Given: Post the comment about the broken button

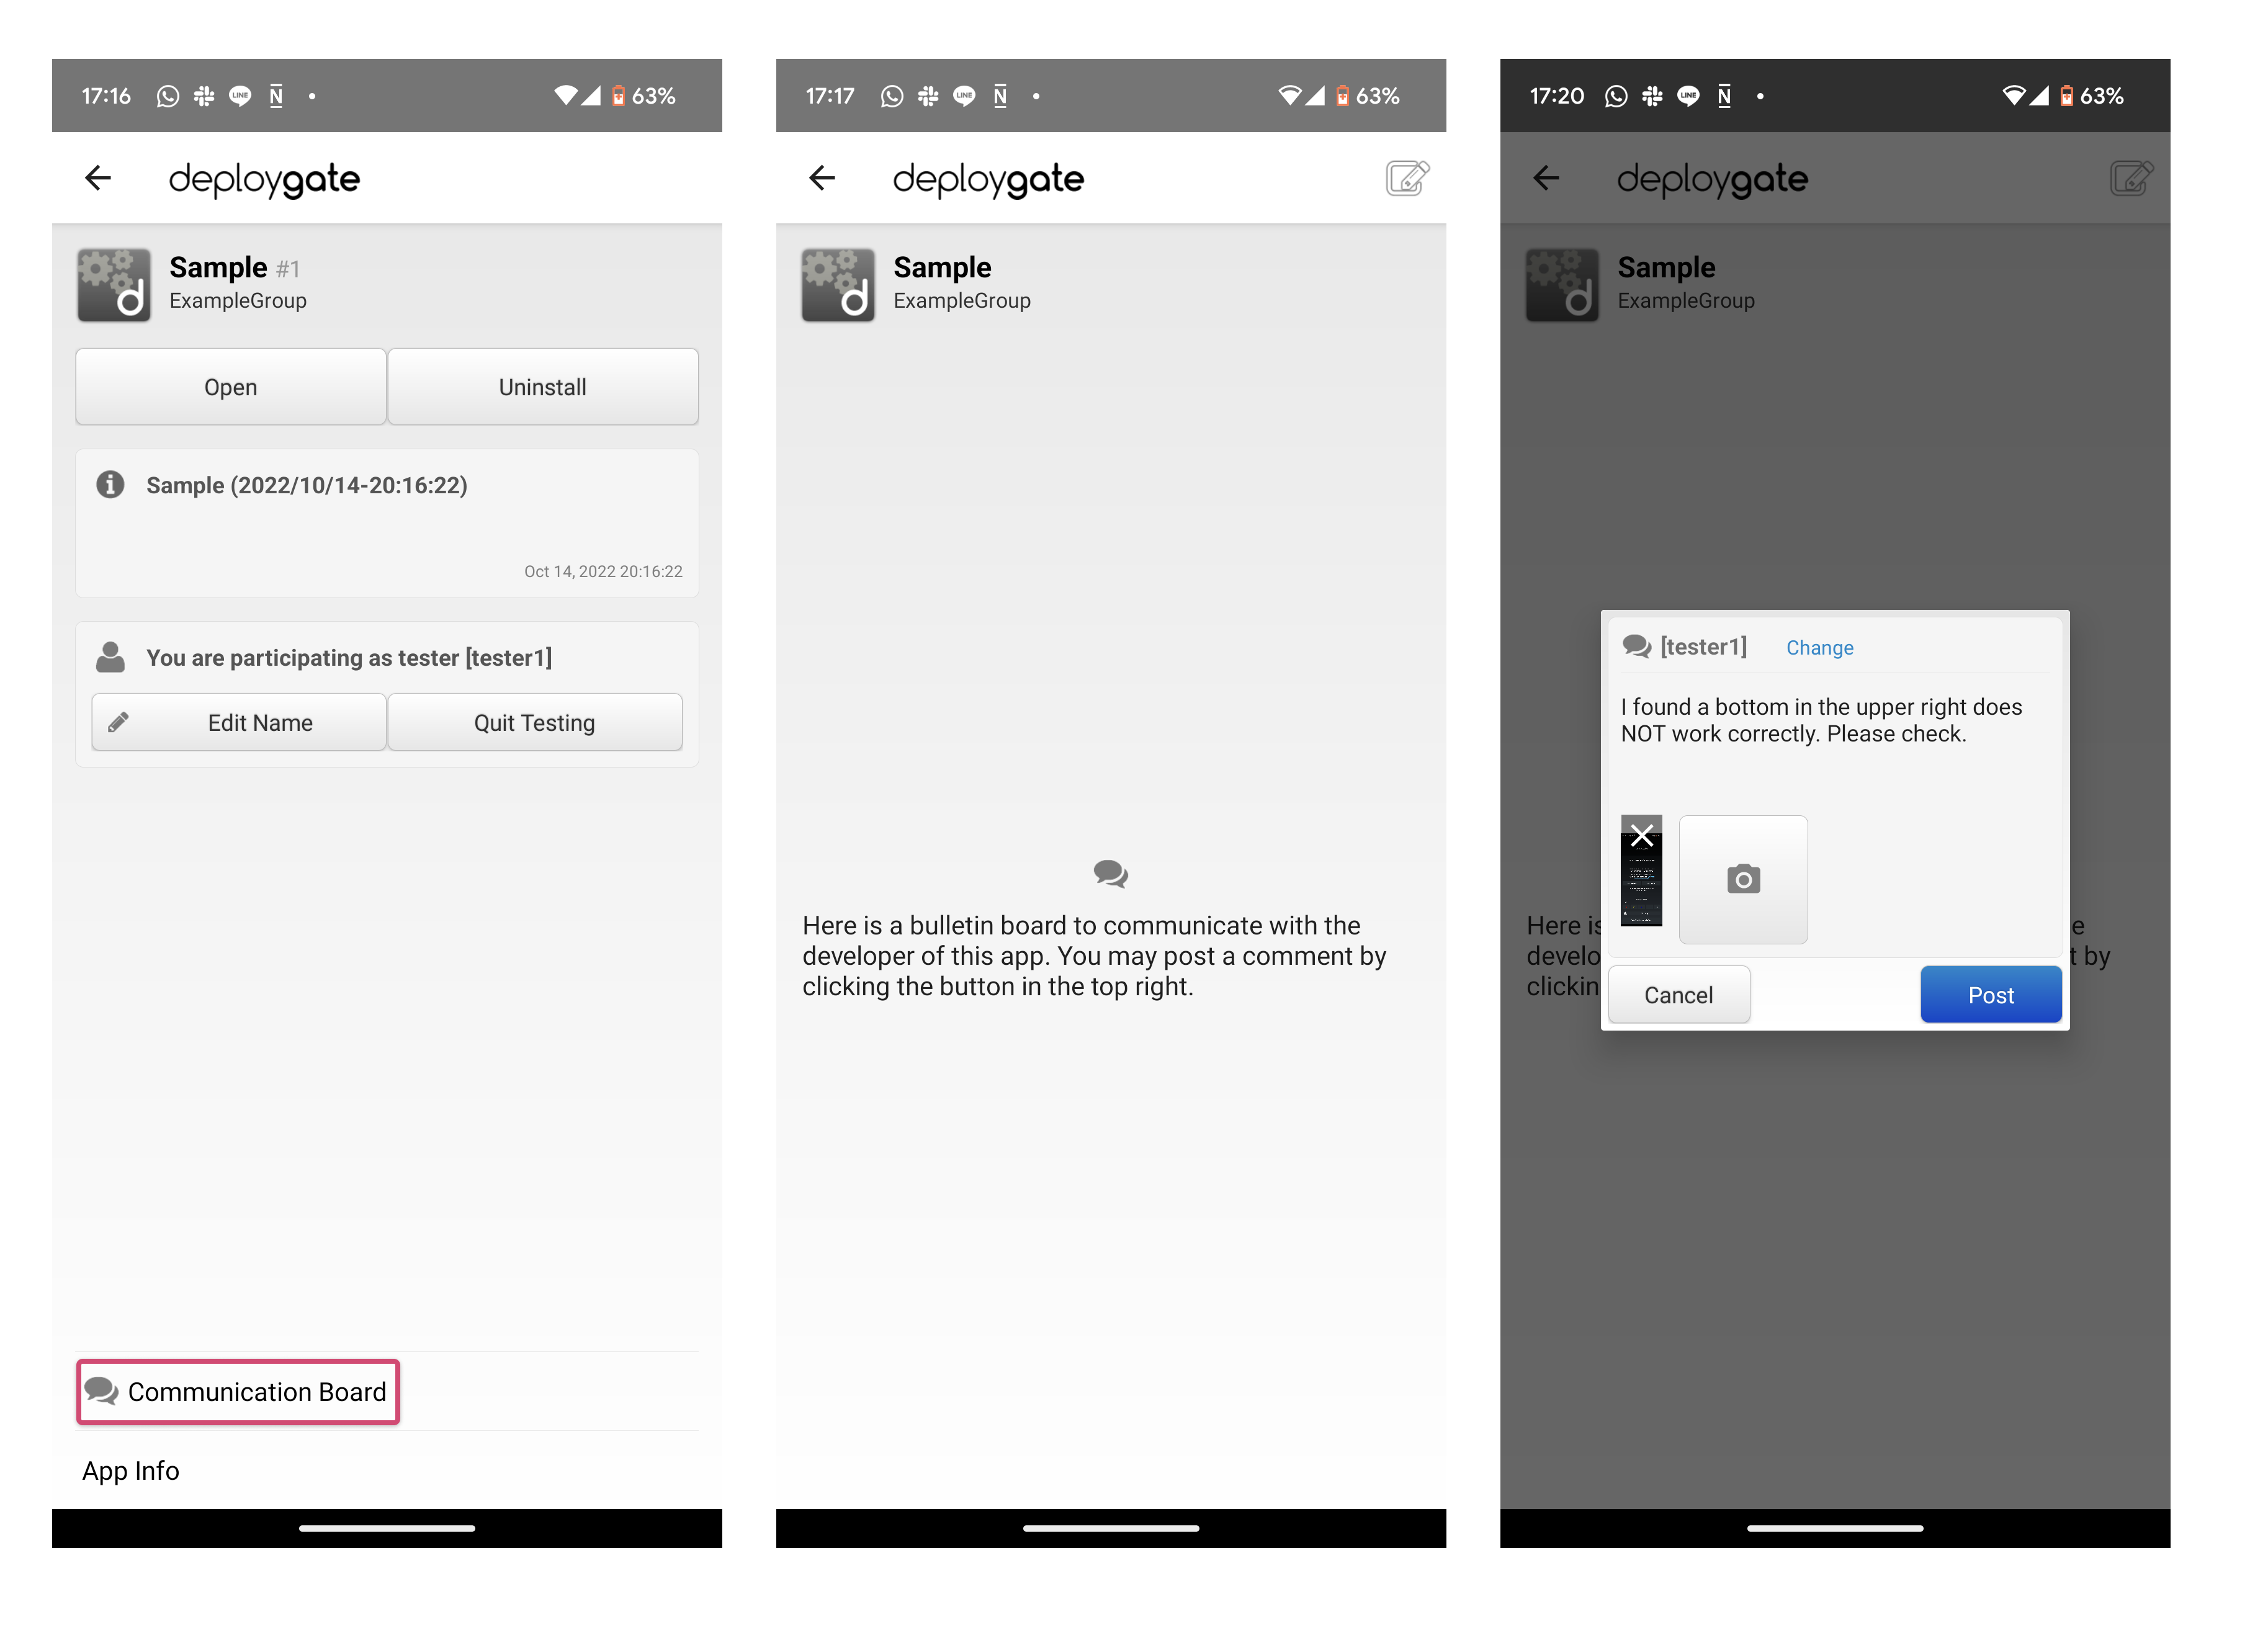Looking at the screenshot, I should click(x=1990, y=994).
